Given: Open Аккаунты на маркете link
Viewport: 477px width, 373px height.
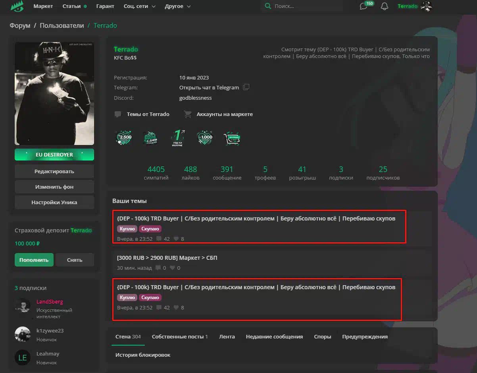Looking at the screenshot, I should pyautogui.click(x=225, y=114).
